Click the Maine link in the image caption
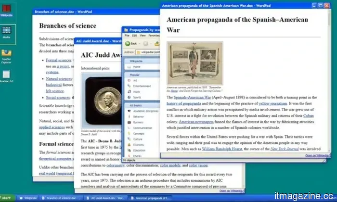Viewport: 337px width, 202px height. pyautogui.click(x=174, y=91)
